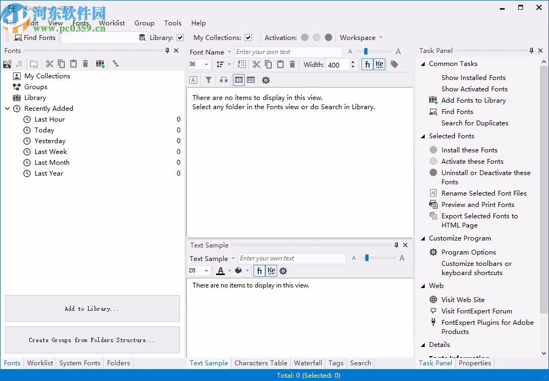Click the tag icon next to kerning button
Viewport: 549px width, 381px height.
pos(394,64)
